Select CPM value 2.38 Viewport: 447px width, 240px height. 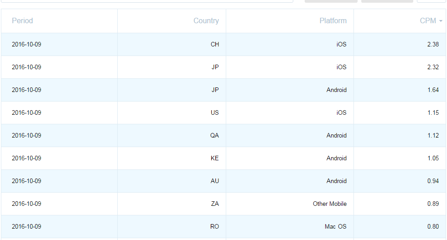tap(433, 45)
